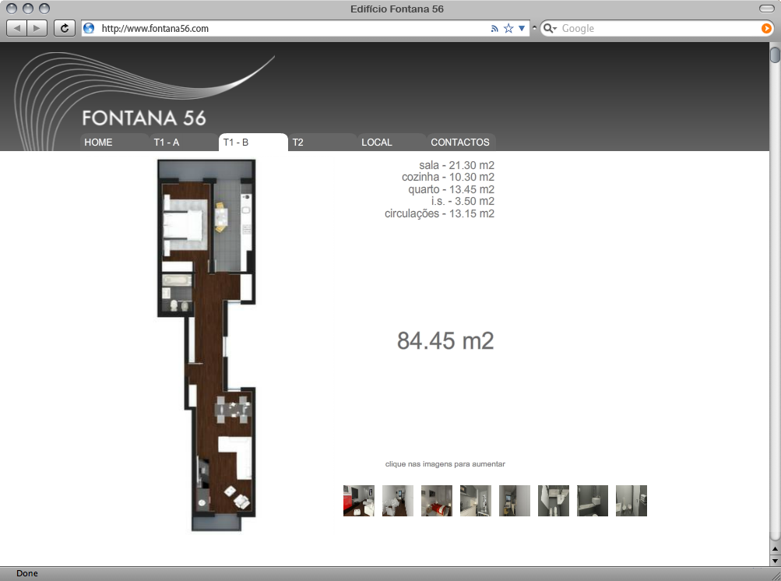Bookmark page with the star icon
The height and width of the screenshot is (581, 781).
508,28
